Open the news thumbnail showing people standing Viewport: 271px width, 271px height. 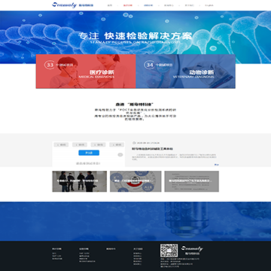(x=80, y=181)
